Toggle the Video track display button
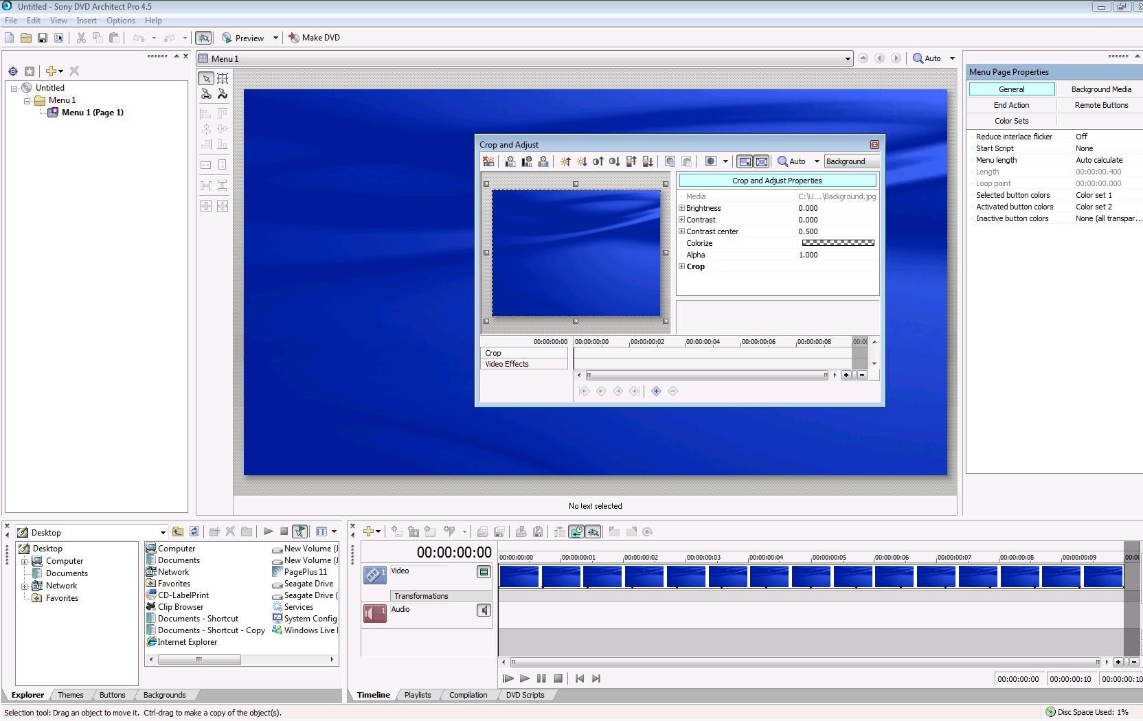 pyautogui.click(x=484, y=571)
